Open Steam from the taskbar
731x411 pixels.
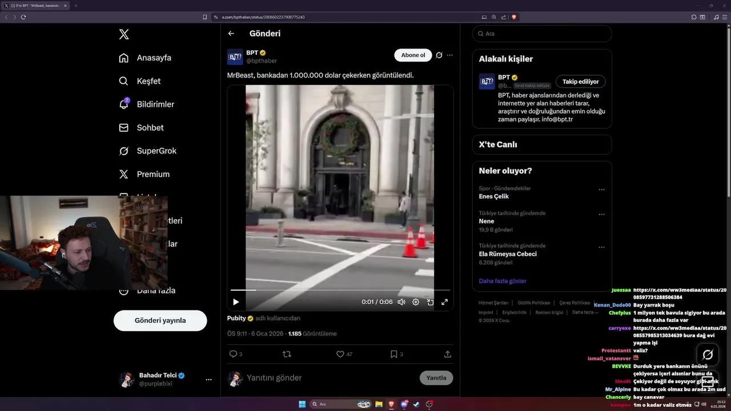(417, 404)
